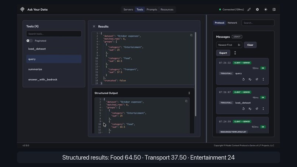Click the 07:24:59 message timestamp

coord(225,122)
